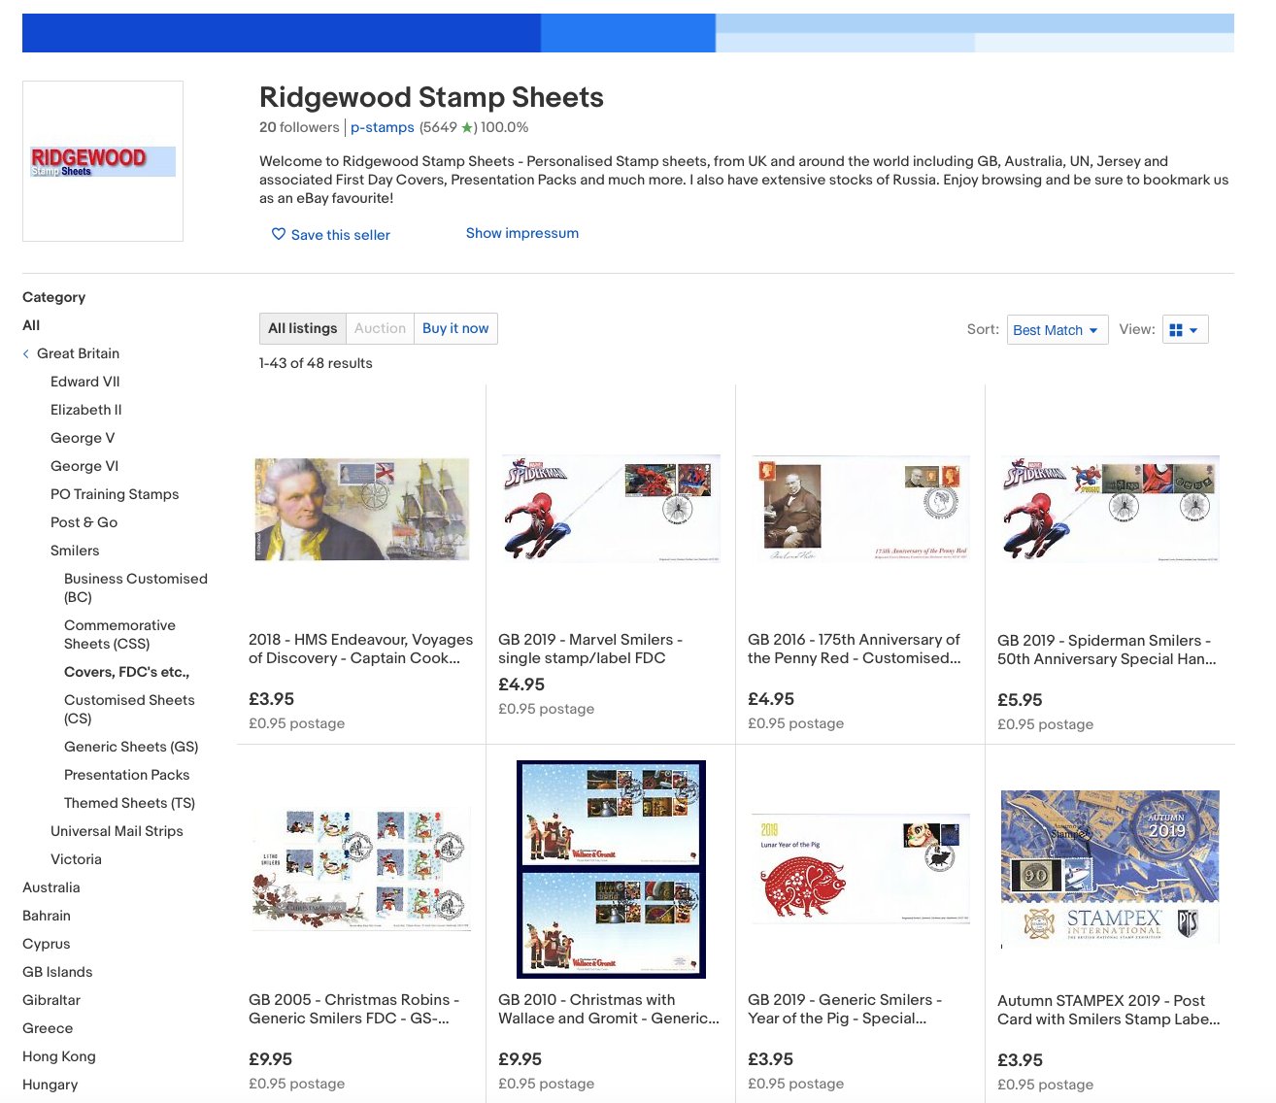Click the heart icon beside Save this seller

[x=279, y=234]
